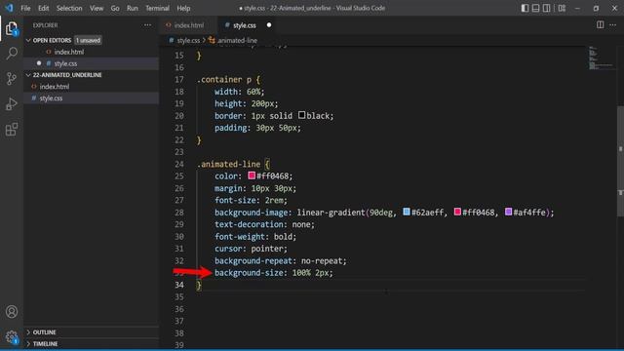The image size is (624, 351).
Task: Click the style.css breadcrumb item
Action: click(188, 40)
